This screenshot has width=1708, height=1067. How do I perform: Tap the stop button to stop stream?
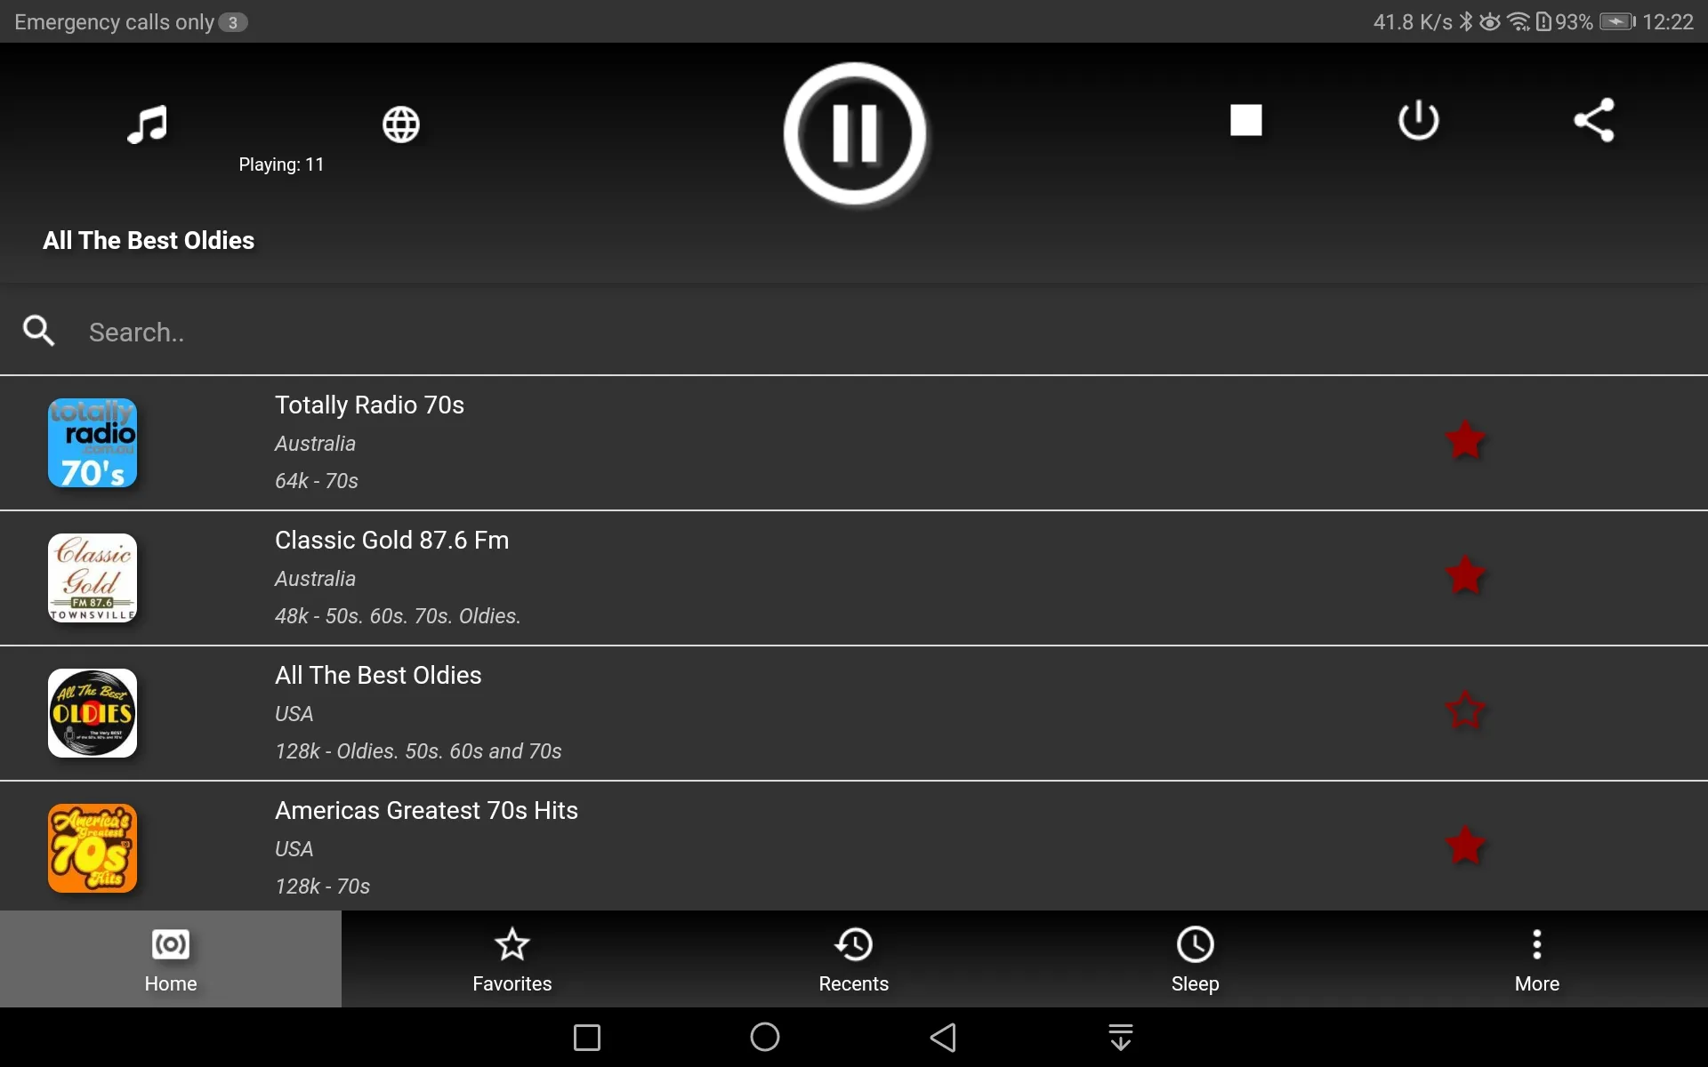(1245, 119)
